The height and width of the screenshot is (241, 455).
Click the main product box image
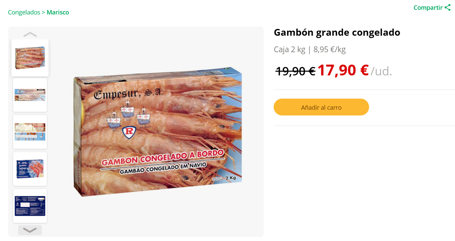(x=158, y=132)
